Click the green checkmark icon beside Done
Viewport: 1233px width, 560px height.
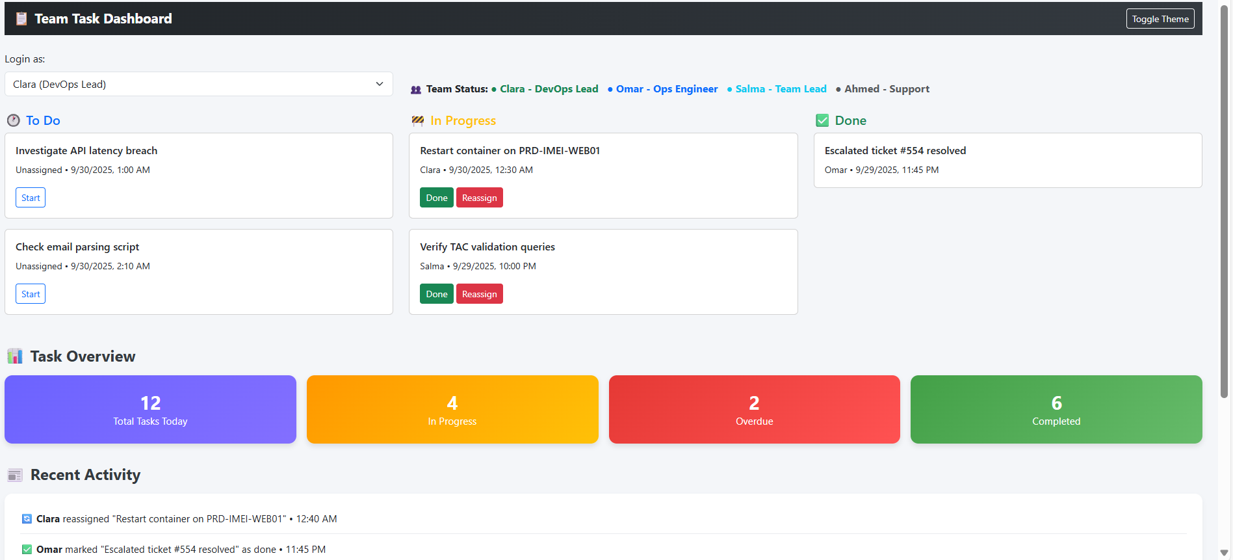coord(822,120)
